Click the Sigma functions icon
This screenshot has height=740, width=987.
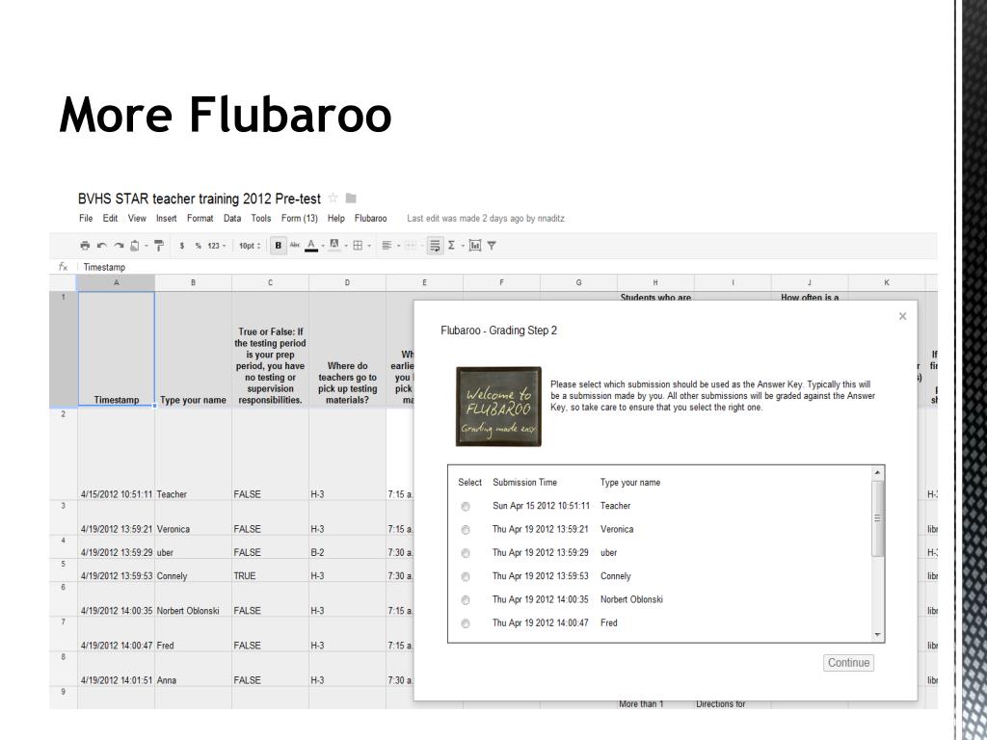point(451,246)
